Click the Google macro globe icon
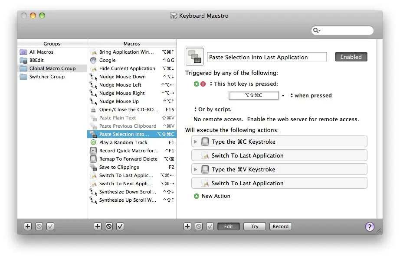The image size is (400, 258). 93,60
